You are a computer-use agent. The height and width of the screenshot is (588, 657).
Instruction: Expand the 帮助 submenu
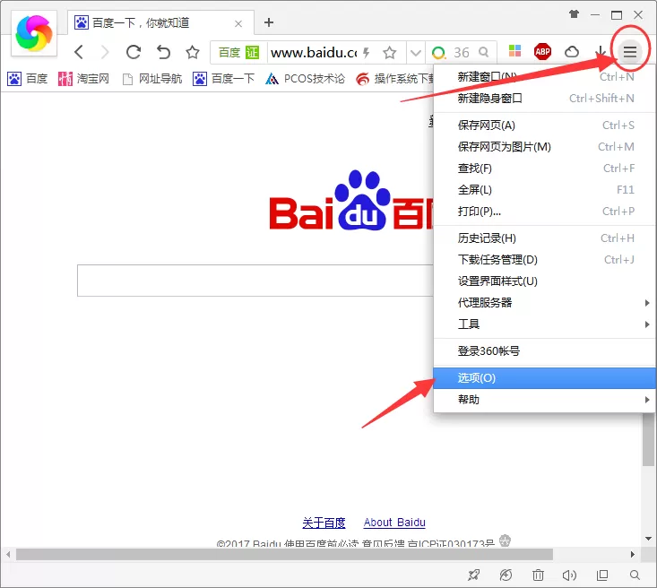pos(545,400)
